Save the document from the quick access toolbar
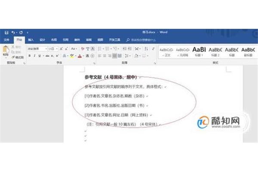Image resolution: width=258 pixels, height=172 pixels. 6,33
